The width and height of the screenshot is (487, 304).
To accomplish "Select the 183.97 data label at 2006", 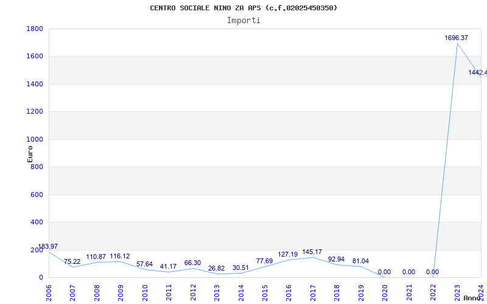I will 48,247.
